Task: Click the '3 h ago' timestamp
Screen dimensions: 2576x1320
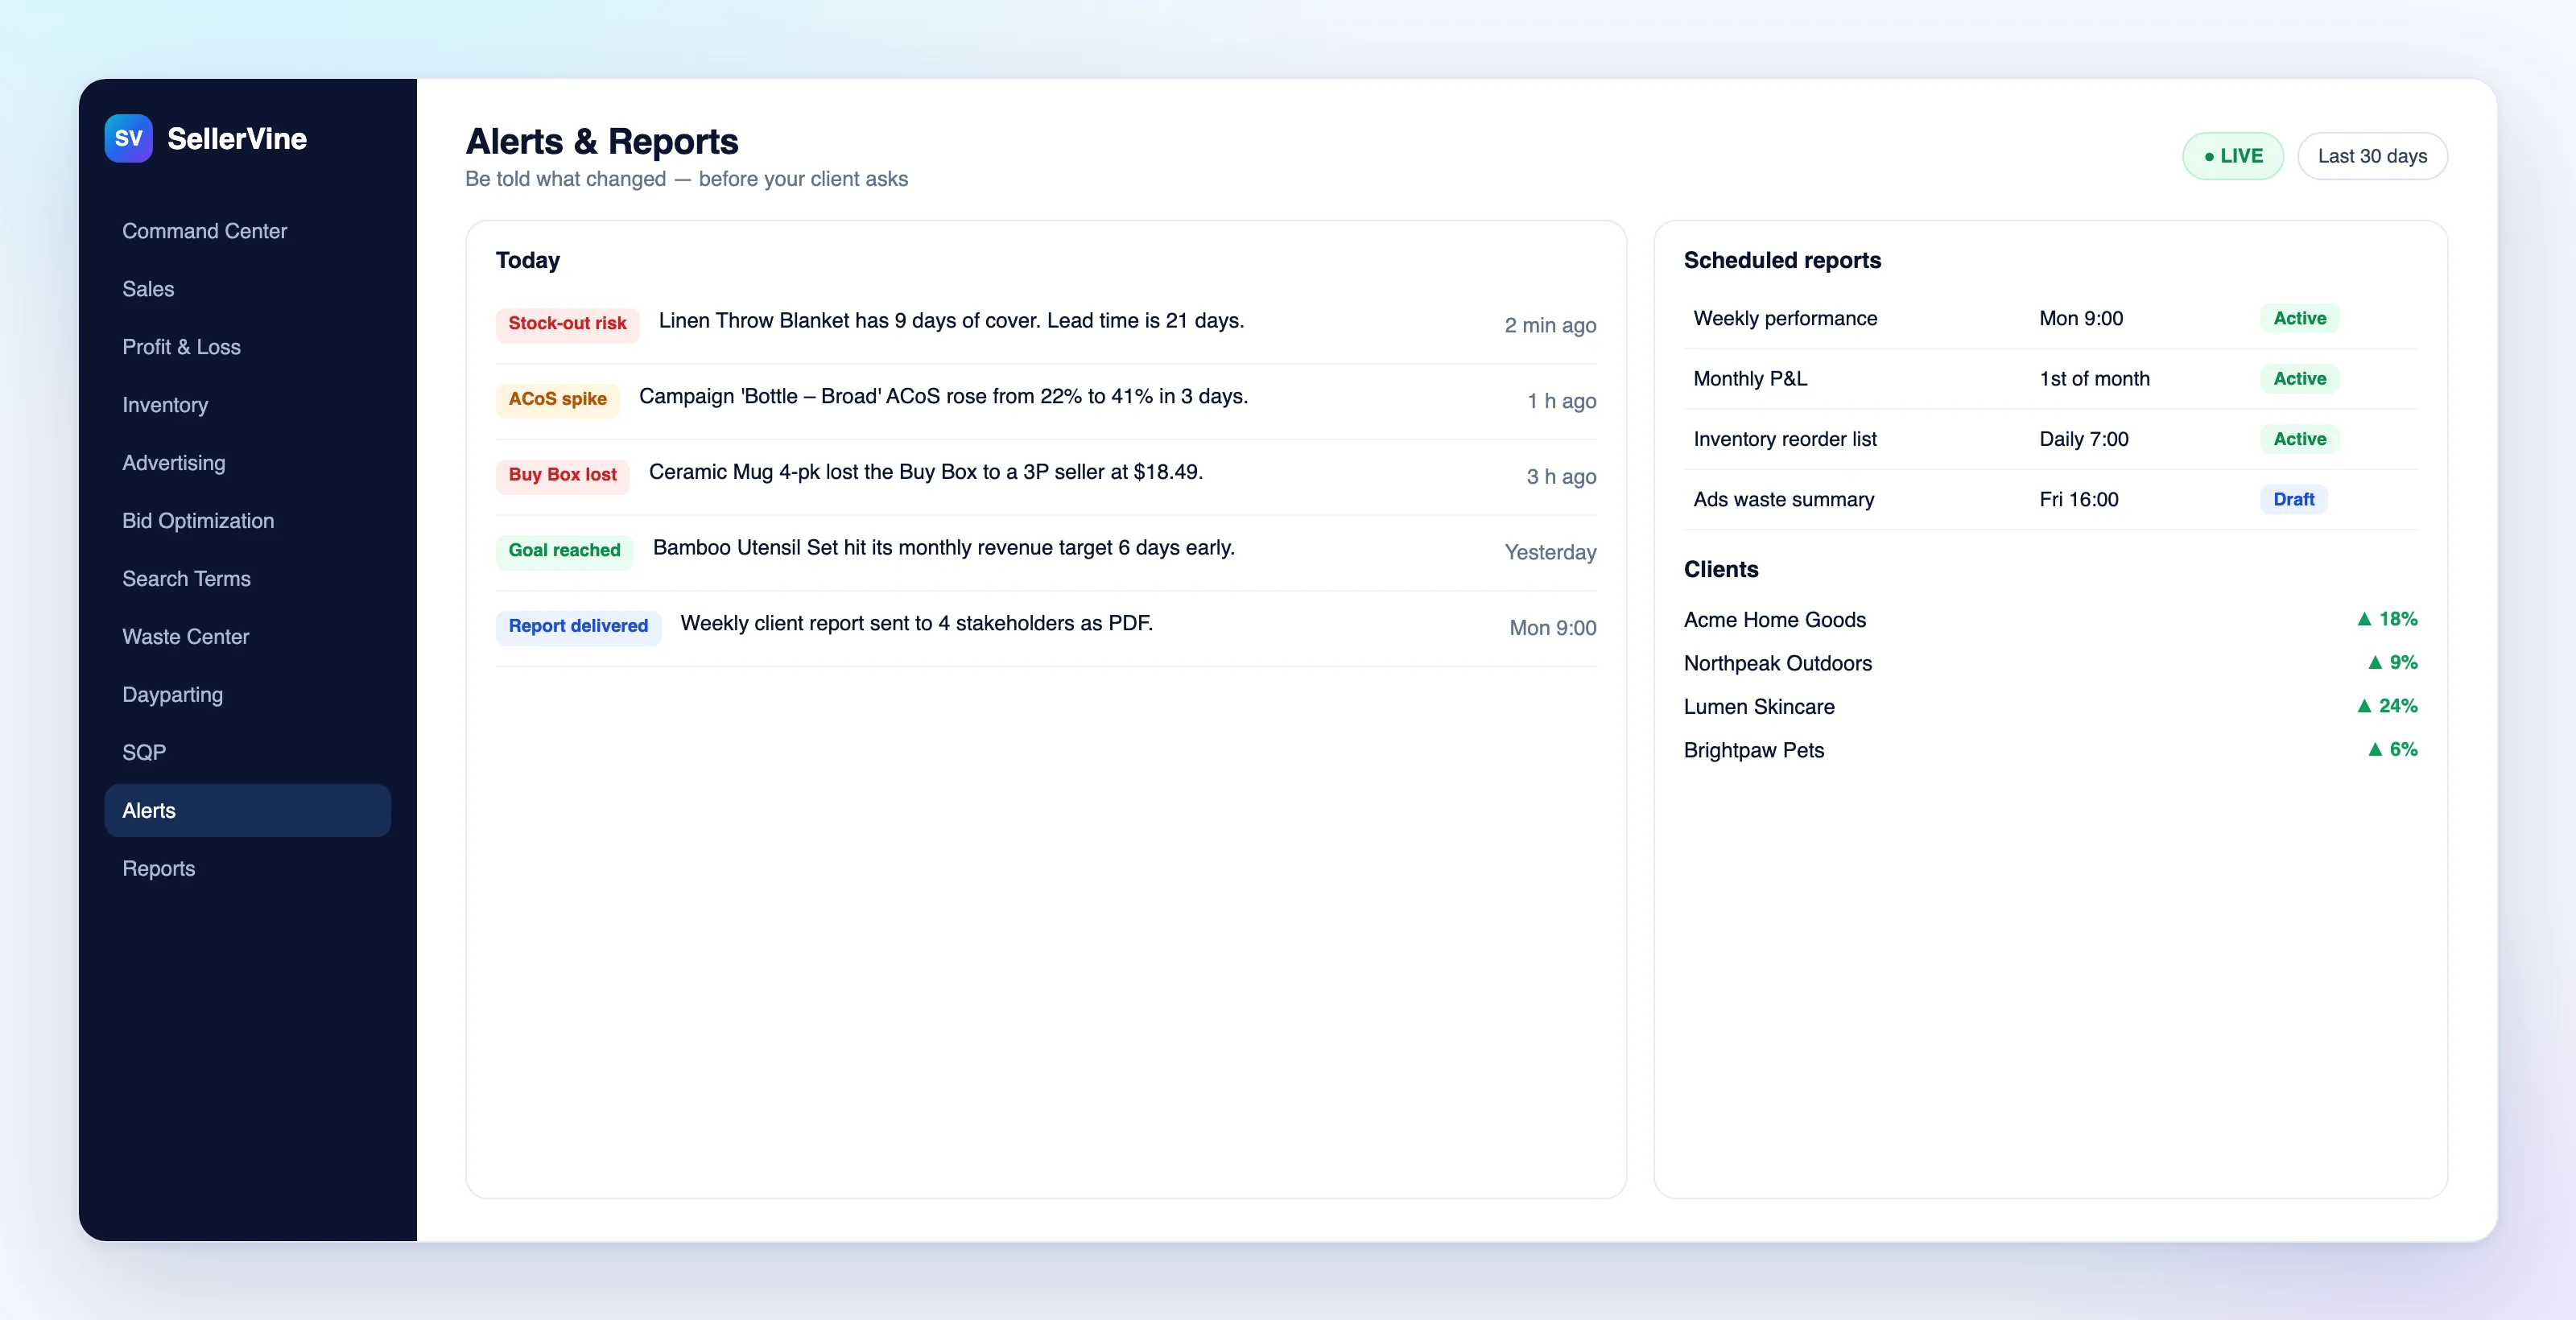Action: click(1561, 477)
